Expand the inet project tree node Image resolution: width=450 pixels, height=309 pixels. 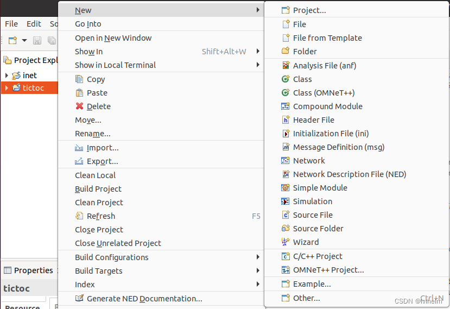point(7,75)
